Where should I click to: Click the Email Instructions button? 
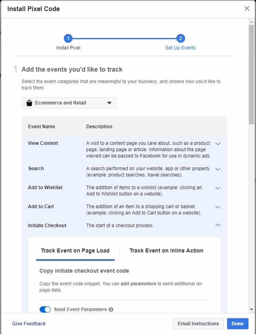(198, 324)
